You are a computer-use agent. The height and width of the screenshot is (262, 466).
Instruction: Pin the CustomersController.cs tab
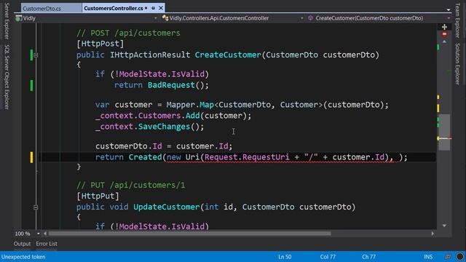click(x=154, y=8)
